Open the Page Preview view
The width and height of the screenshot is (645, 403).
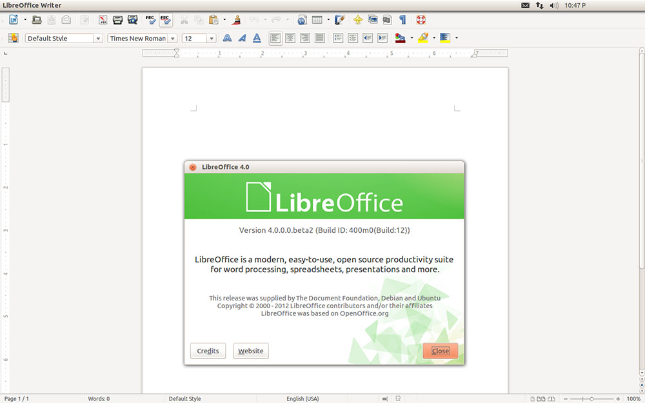[x=134, y=20]
